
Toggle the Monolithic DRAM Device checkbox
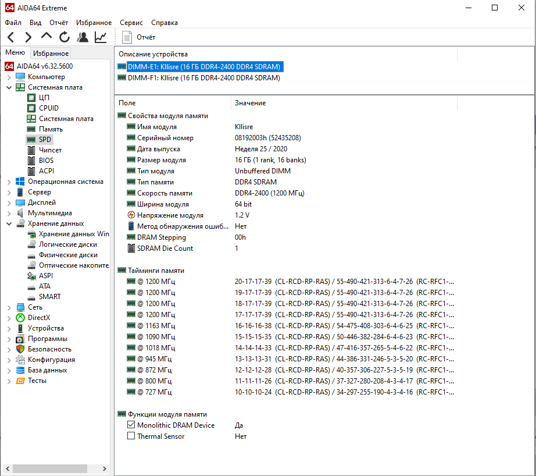[x=131, y=425]
